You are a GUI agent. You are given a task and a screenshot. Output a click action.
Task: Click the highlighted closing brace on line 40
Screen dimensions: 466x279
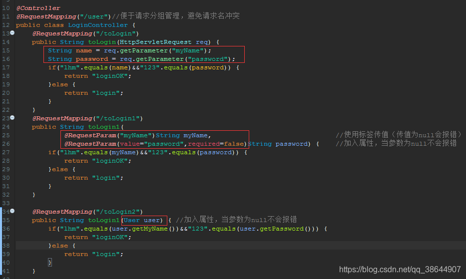(50, 263)
